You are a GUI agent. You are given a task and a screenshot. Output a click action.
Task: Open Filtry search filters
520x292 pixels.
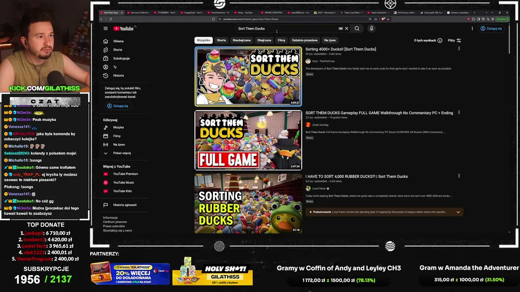454,41
